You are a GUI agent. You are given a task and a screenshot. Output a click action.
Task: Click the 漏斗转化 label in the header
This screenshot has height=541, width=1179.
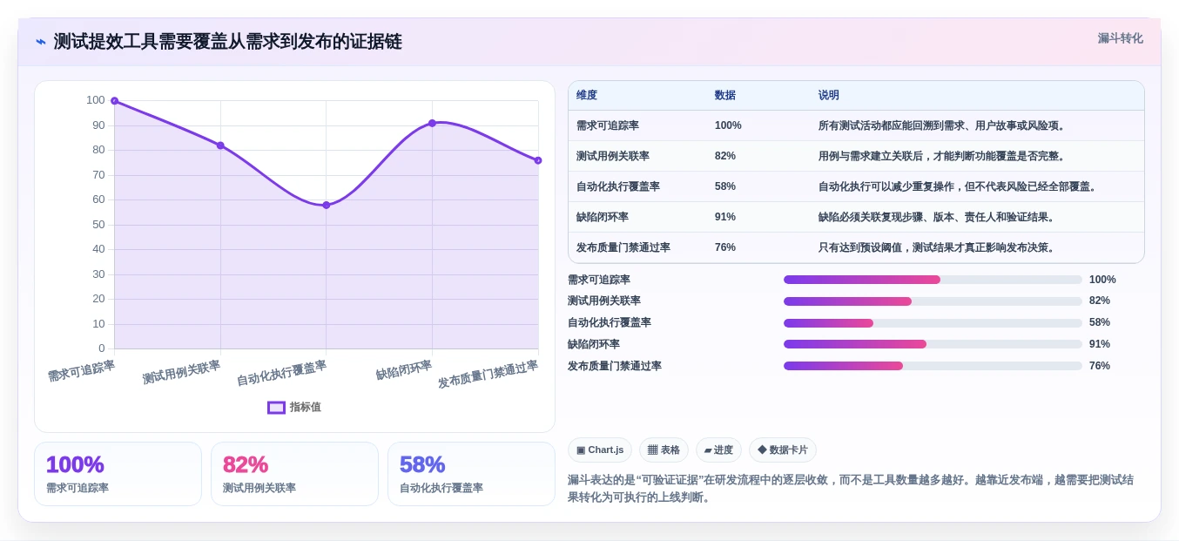1120,38
